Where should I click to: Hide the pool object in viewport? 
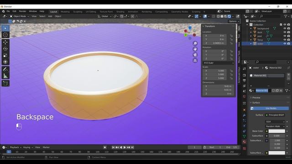tap(285, 36)
